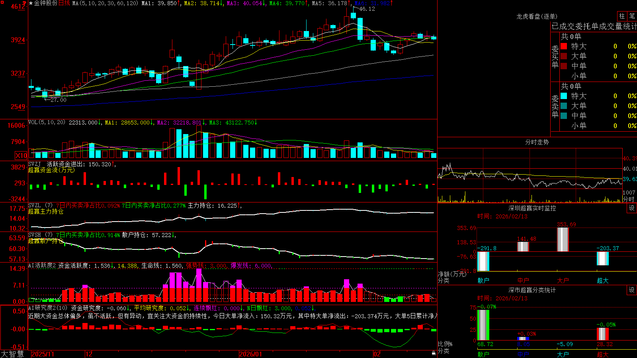Image resolution: width=637 pixels, height=358 pixels.
Task: Select the 02 month marker on timeline
Action: coord(377,354)
